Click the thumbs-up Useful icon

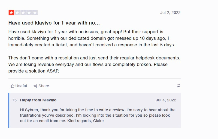click(12, 86)
